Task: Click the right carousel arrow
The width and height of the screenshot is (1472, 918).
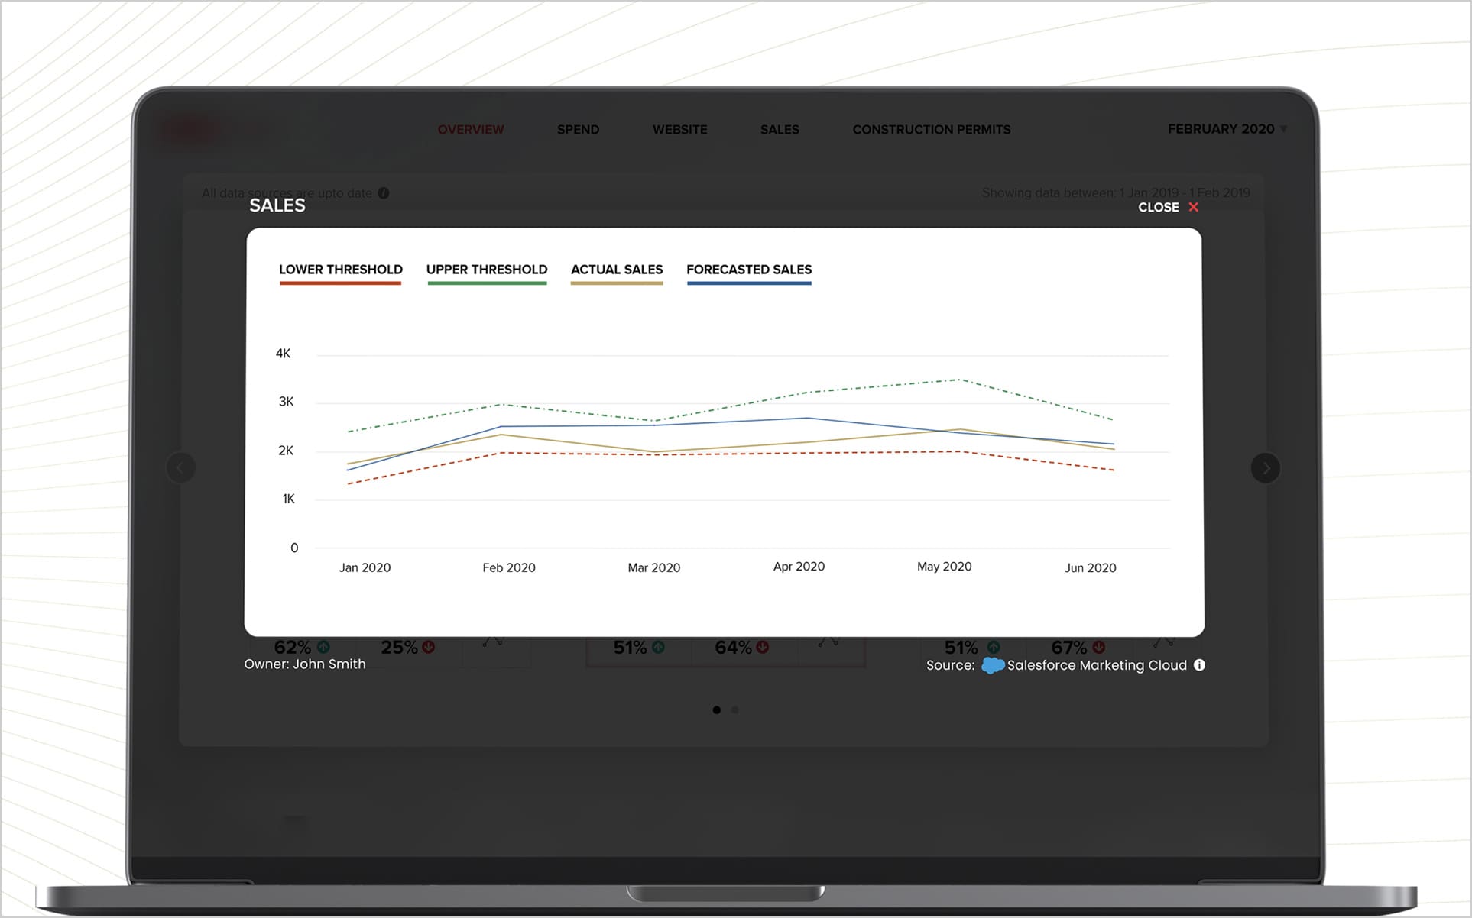Action: pyautogui.click(x=1266, y=467)
